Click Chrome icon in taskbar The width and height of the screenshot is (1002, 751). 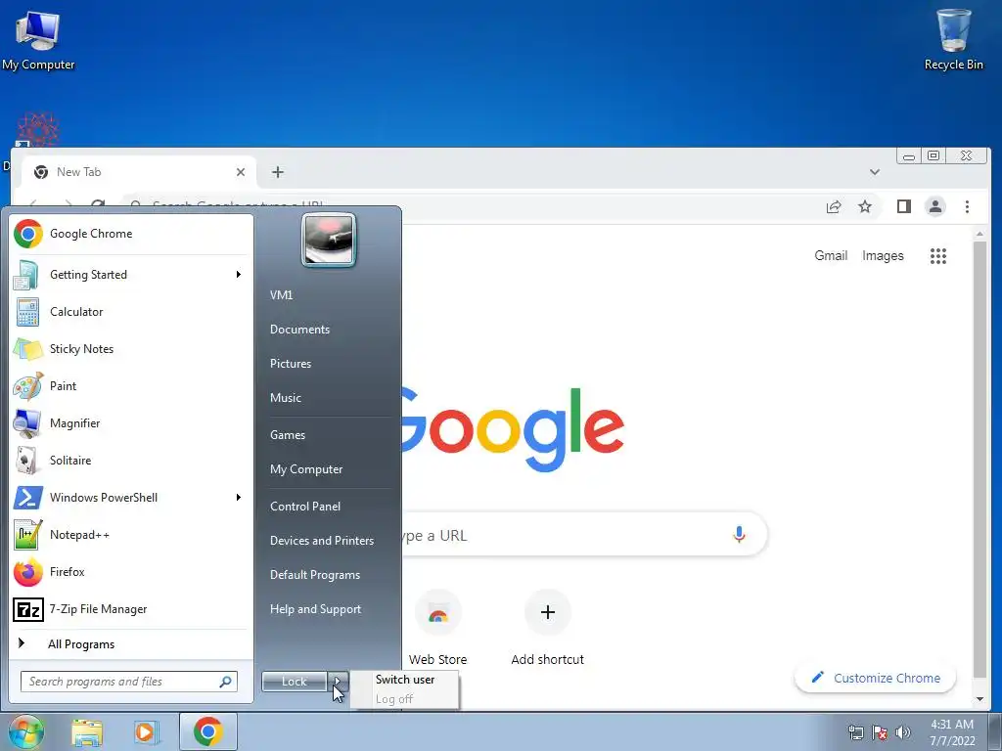(207, 731)
